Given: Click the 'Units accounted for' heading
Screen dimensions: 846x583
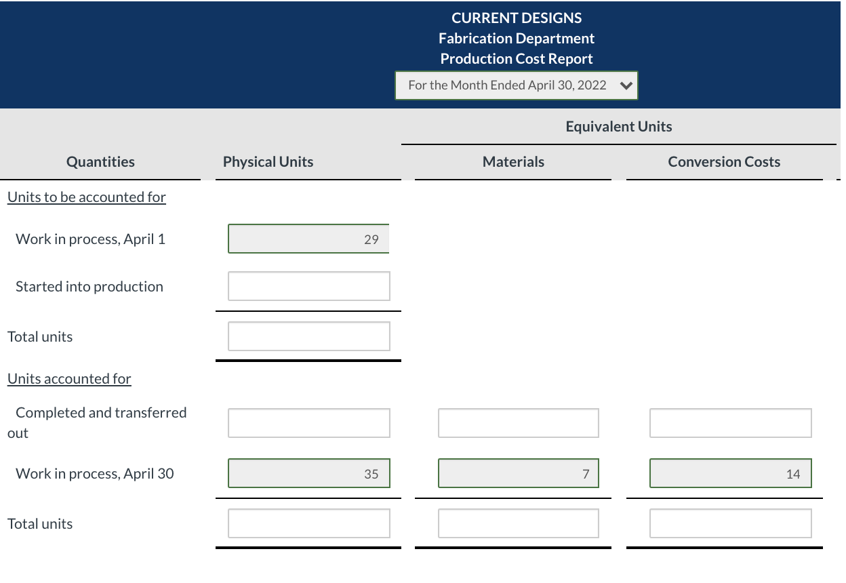Looking at the screenshot, I should [x=69, y=379].
